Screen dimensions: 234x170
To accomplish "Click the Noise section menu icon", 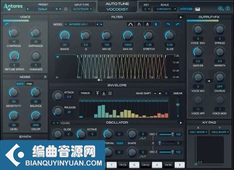I will click(x=45, y=77).
